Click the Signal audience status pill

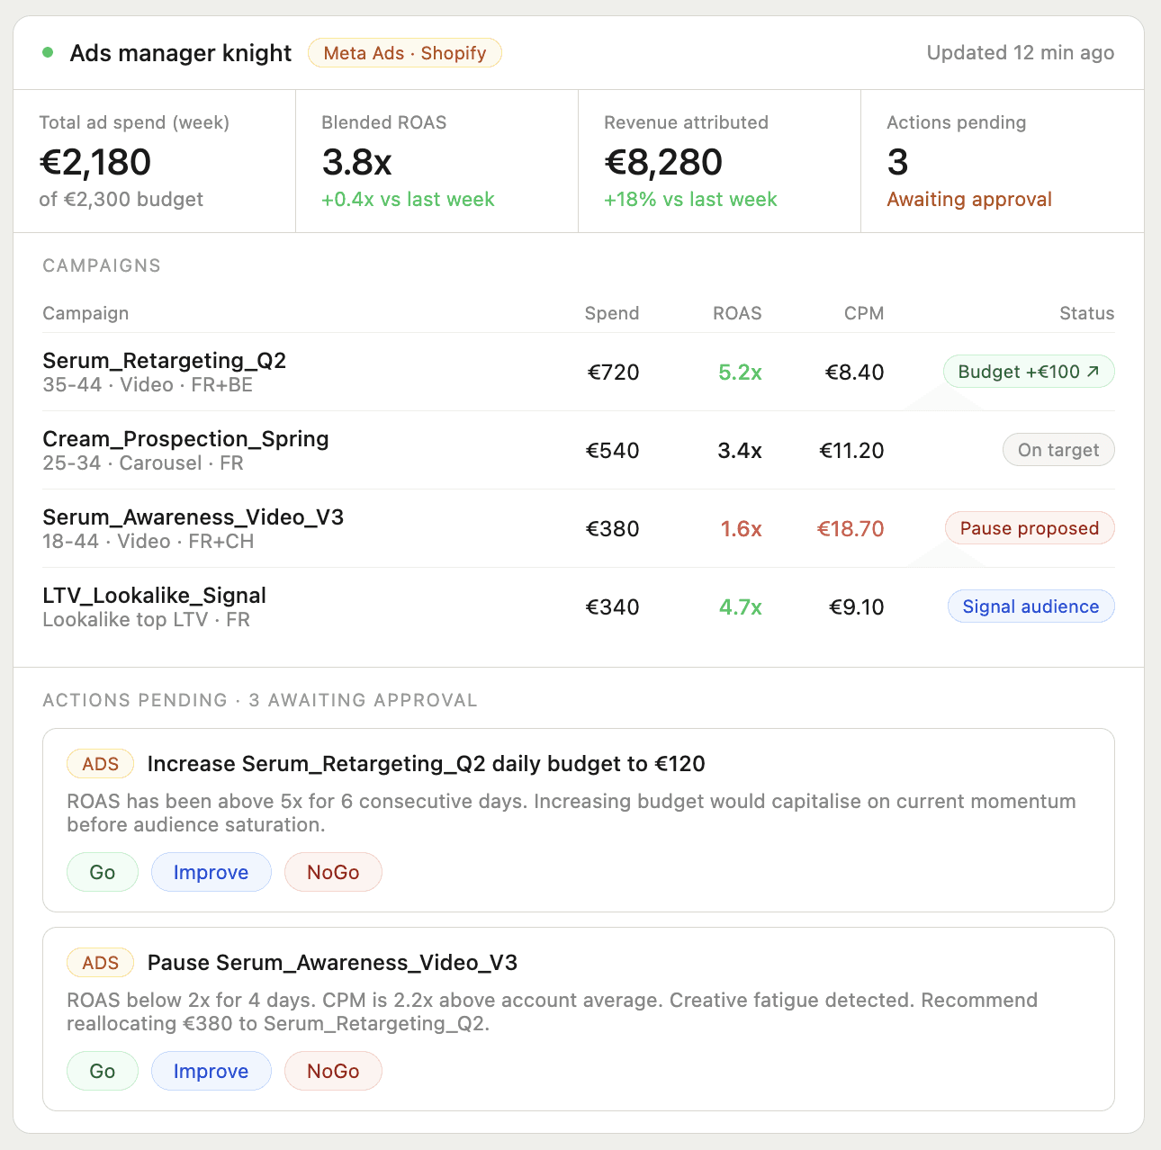pos(1030,606)
